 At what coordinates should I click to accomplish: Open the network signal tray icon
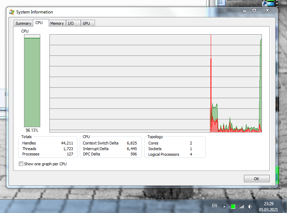pyautogui.click(x=241, y=207)
